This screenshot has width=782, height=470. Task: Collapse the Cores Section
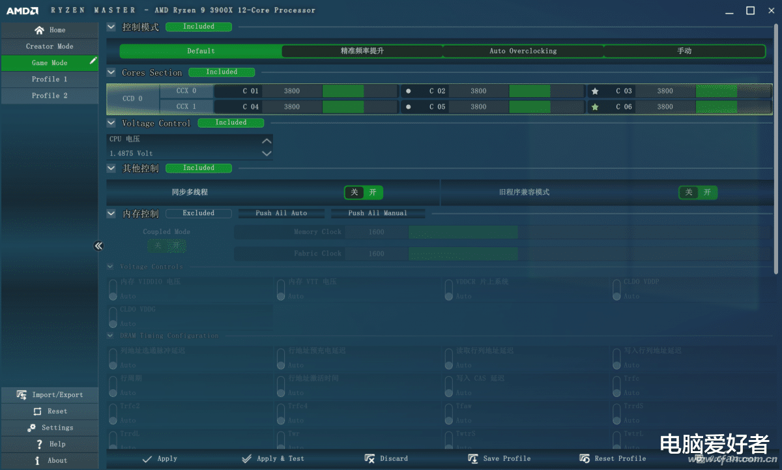point(111,72)
